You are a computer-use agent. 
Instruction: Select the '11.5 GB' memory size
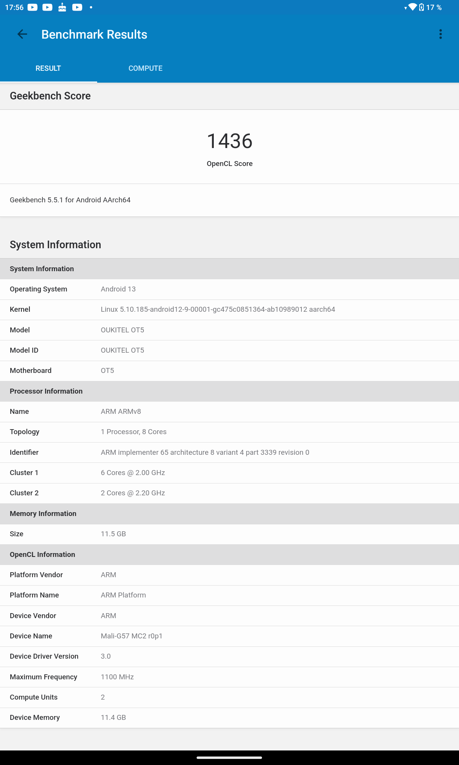tap(113, 534)
